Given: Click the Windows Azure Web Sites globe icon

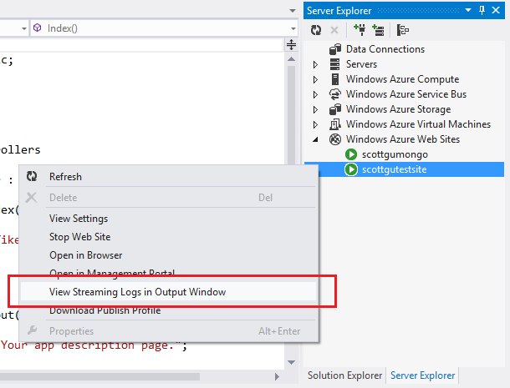Looking at the screenshot, I should [x=335, y=139].
